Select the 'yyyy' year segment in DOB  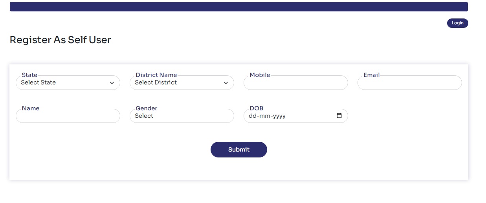tap(279, 116)
